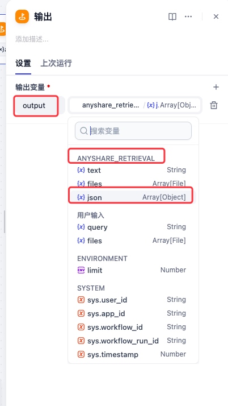Switch to the 上次运行 tab
Screen dimensions: 228x406
pyautogui.click(x=56, y=63)
